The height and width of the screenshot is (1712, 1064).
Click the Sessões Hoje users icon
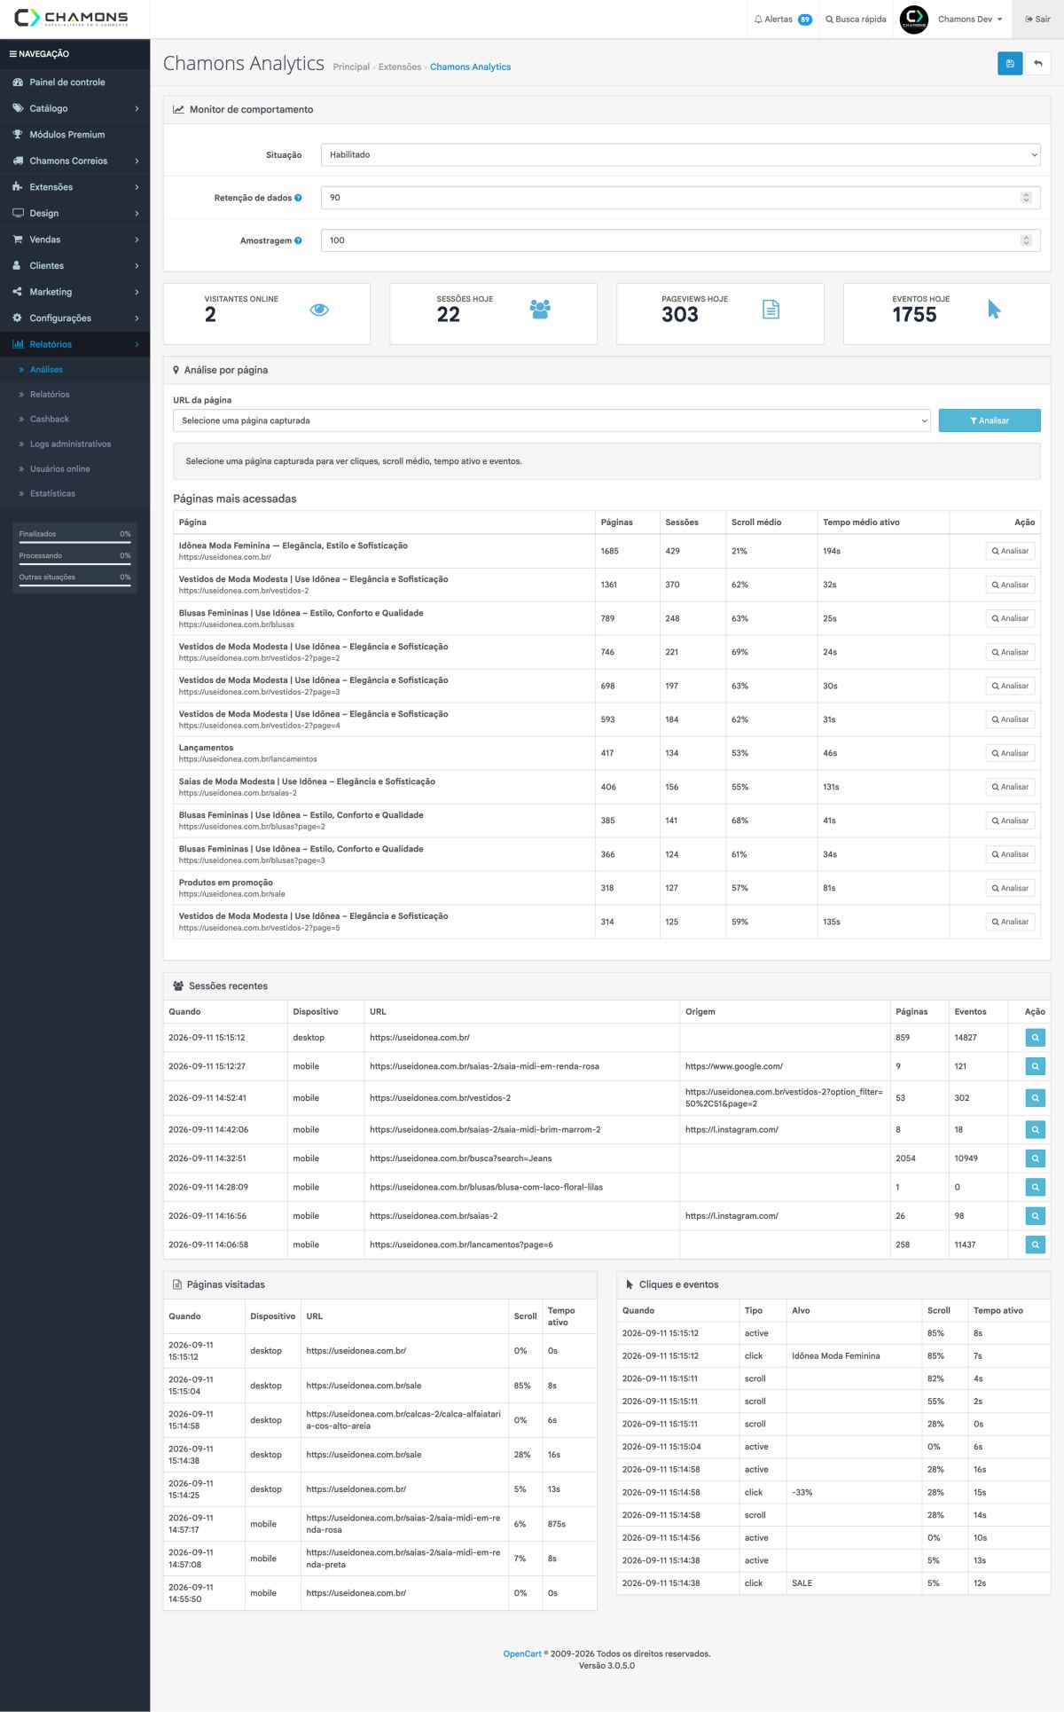click(540, 310)
